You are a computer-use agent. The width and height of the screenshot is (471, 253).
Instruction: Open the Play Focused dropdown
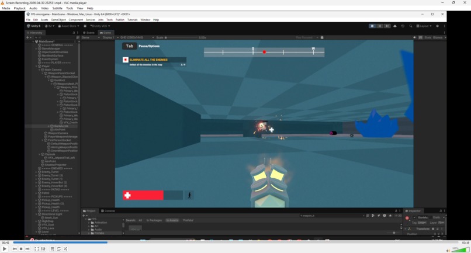coord(307,37)
